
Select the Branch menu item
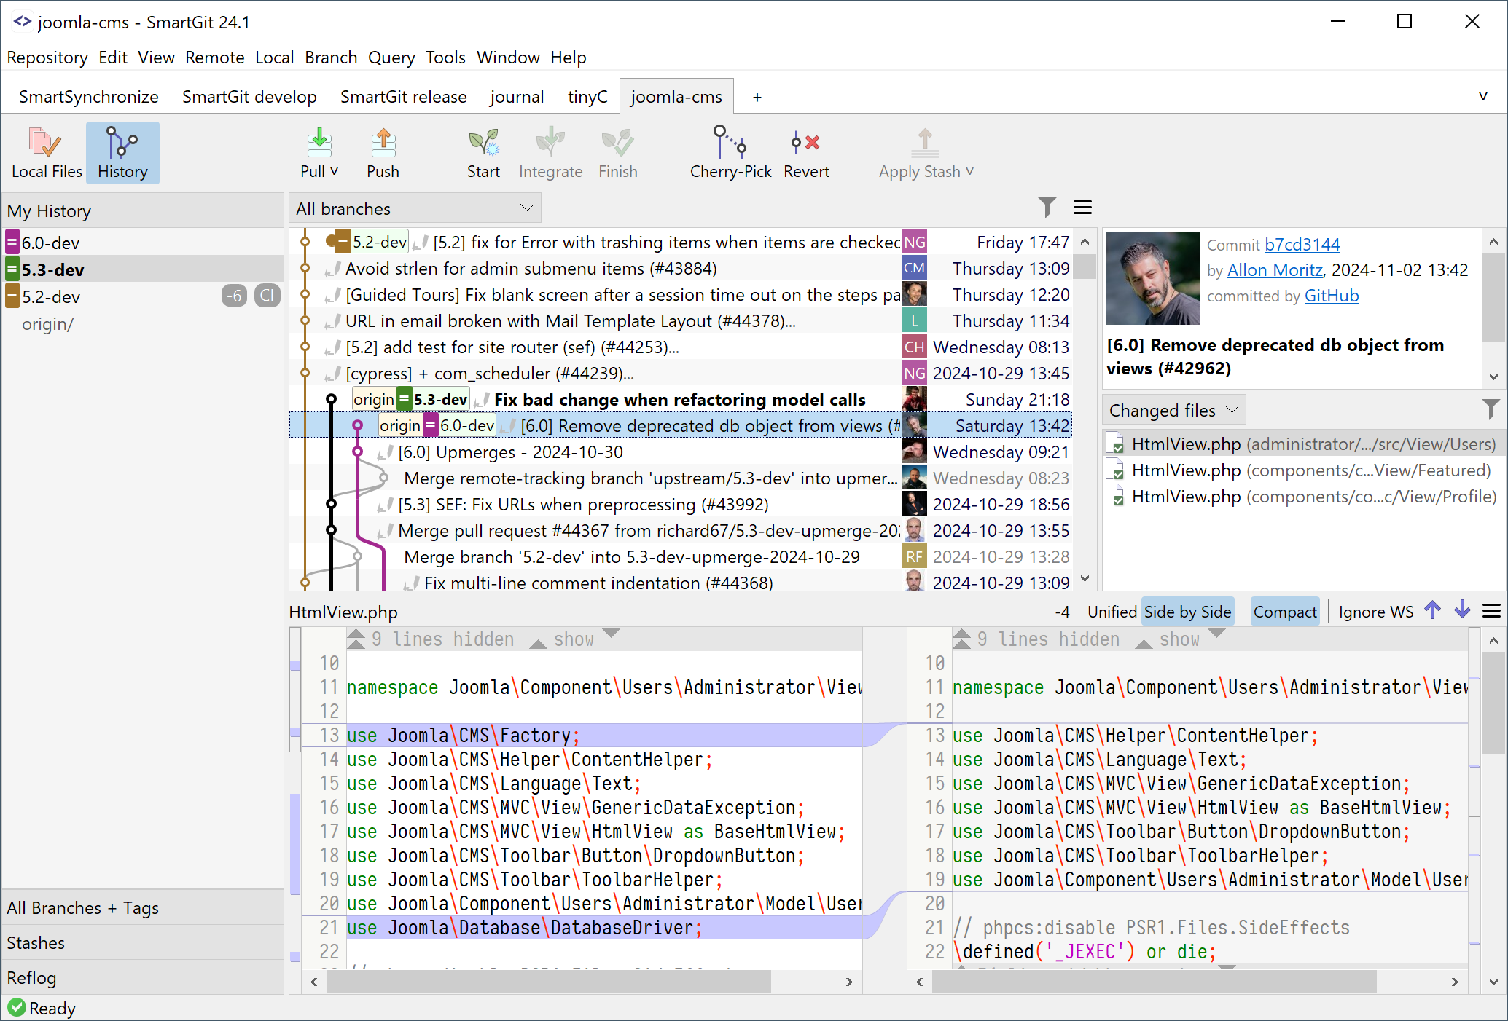tap(331, 56)
